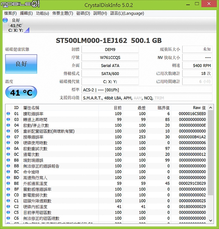Screen dimensions: 219x229
Task: Click status orb for B8 端對端錯誤
Action: 8,160
